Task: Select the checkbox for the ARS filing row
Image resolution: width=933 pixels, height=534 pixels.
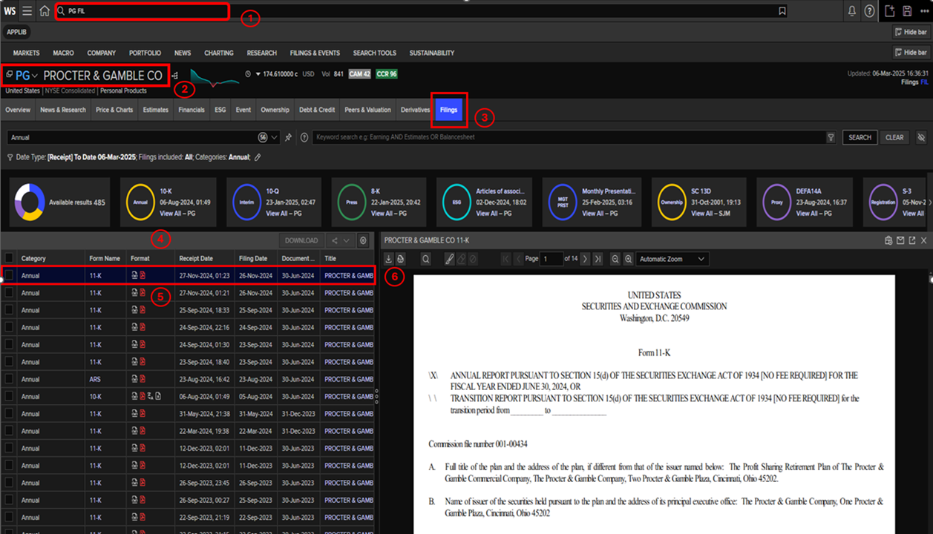Action: tap(9, 379)
